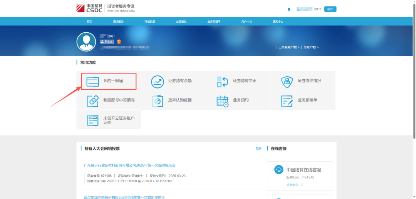Open 广东省天行健新材料 shareholder meeting link

pyautogui.click(x=130, y=165)
